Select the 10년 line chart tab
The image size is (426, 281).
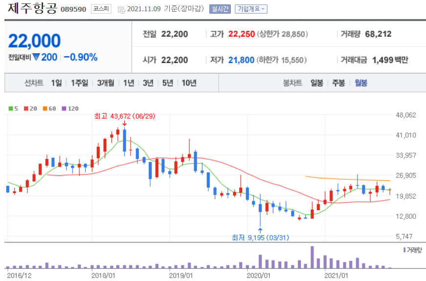(189, 83)
